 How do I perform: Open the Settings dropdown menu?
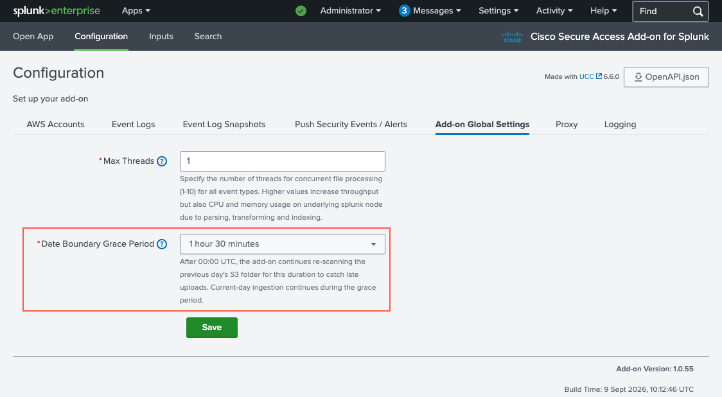coord(498,10)
